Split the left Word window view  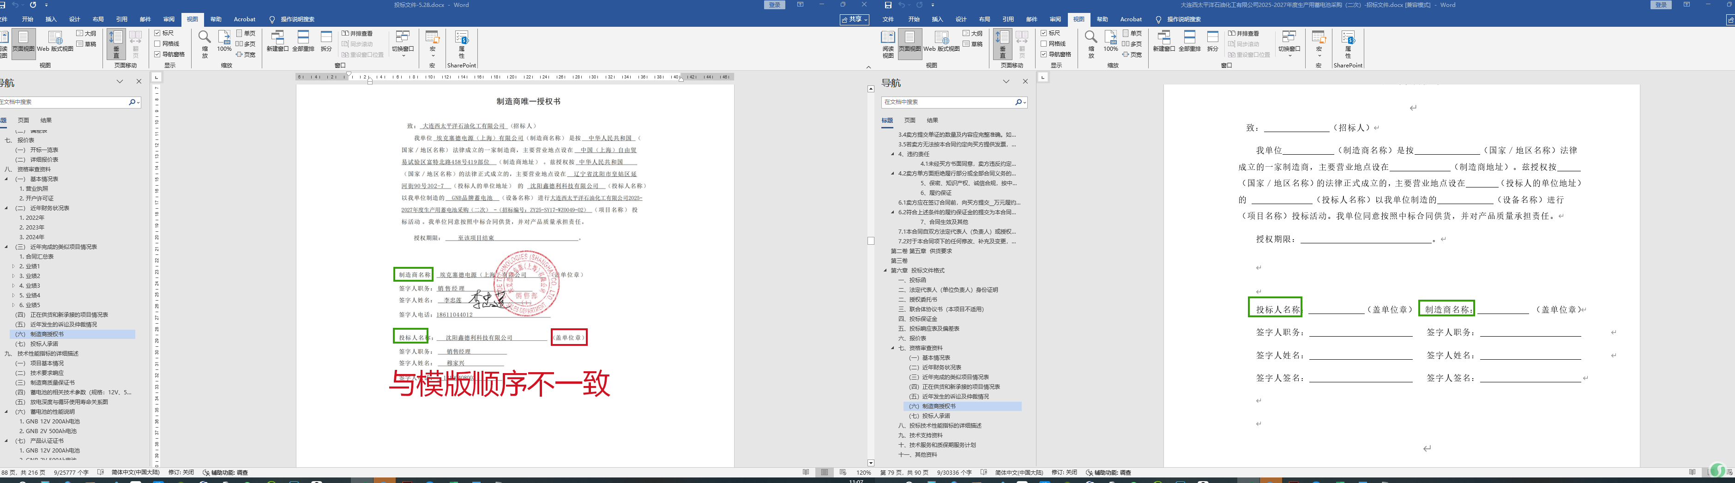(327, 42)
